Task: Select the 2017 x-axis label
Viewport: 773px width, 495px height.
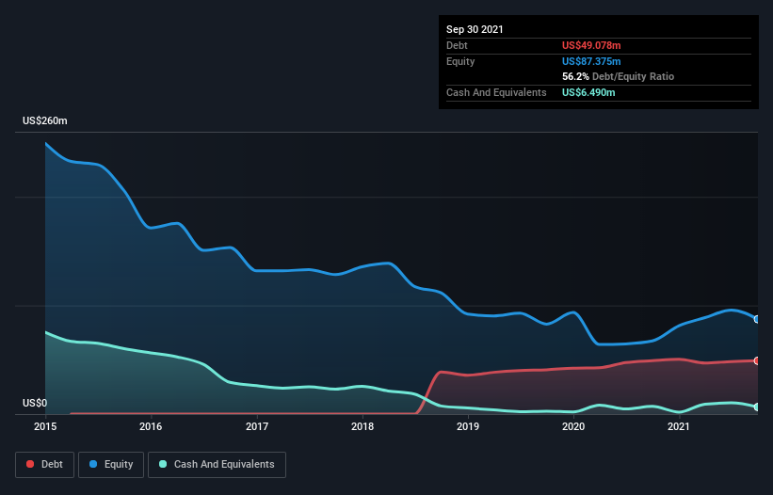Action: [x=257, y=426]
